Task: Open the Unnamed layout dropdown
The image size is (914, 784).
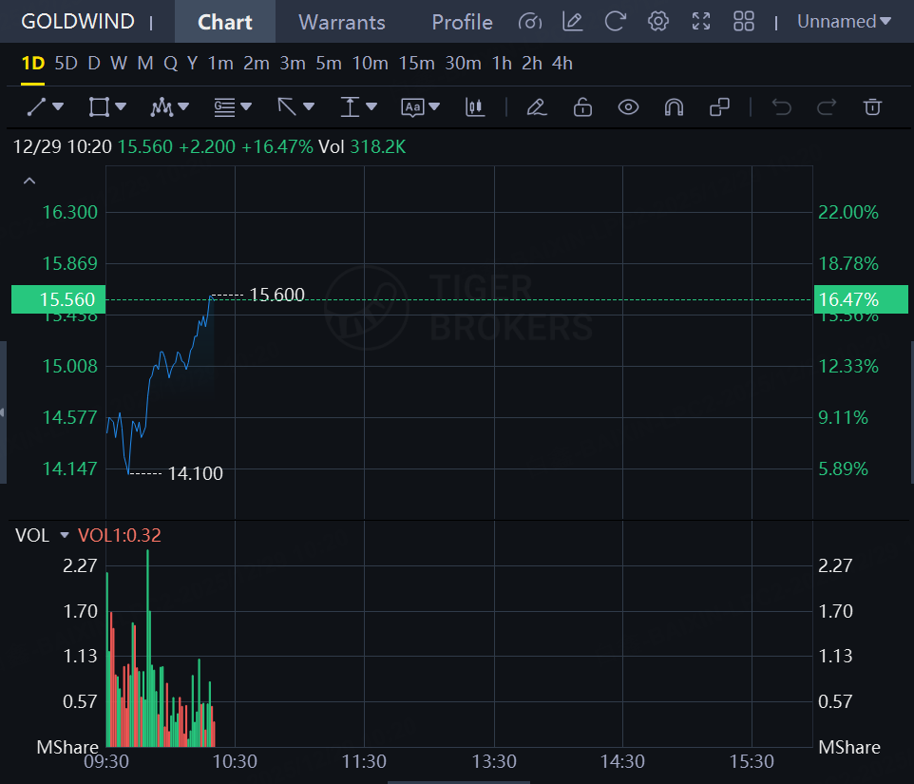Action: (844, 22)
